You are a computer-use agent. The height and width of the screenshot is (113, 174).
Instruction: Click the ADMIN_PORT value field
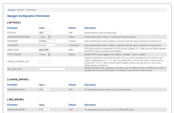point(45,50)
